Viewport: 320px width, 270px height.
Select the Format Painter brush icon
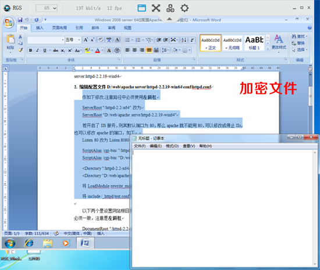(x=20, y=50)
